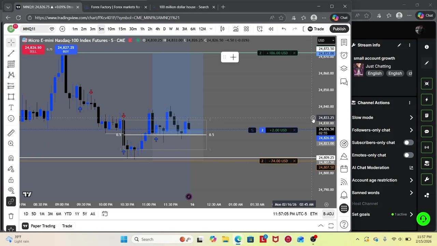Select the 1D date range
The width and height of the screenshot is (437, 246).
[x=26, y=214]
